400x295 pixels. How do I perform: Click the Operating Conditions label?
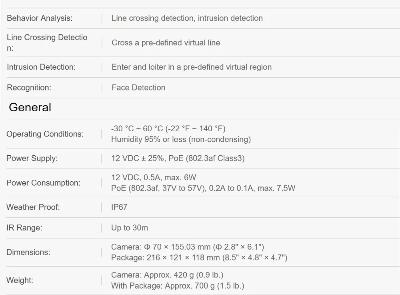[x=45, y=134]
